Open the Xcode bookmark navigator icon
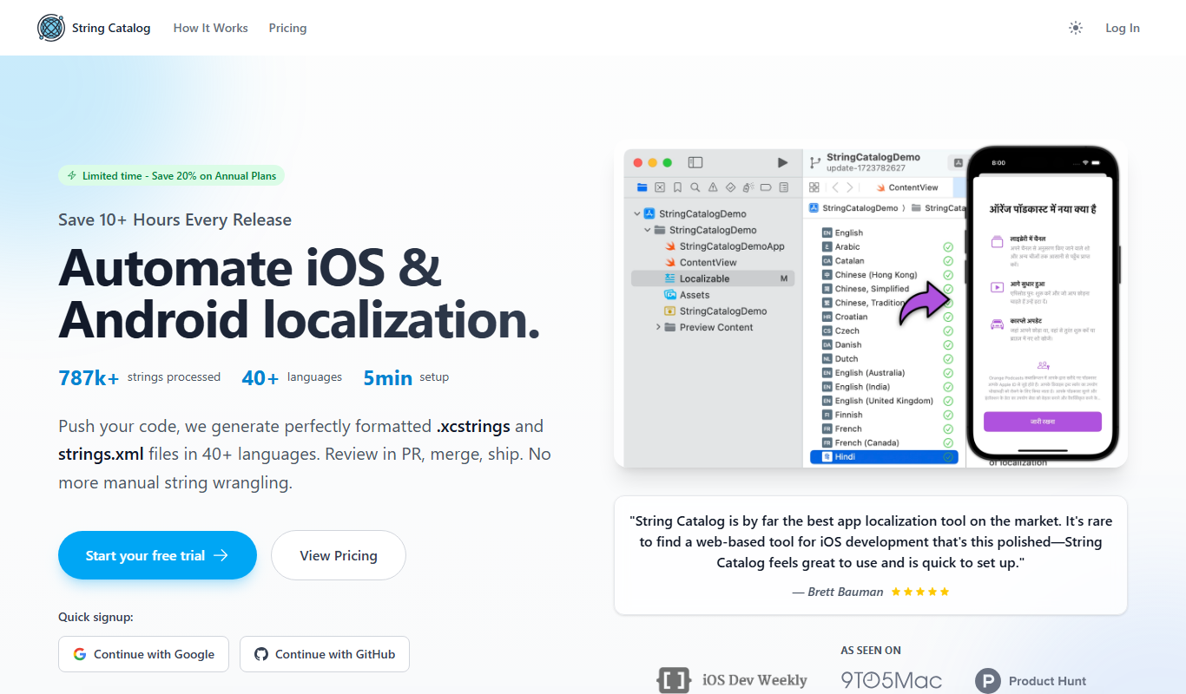 click(x=678, y=187)
